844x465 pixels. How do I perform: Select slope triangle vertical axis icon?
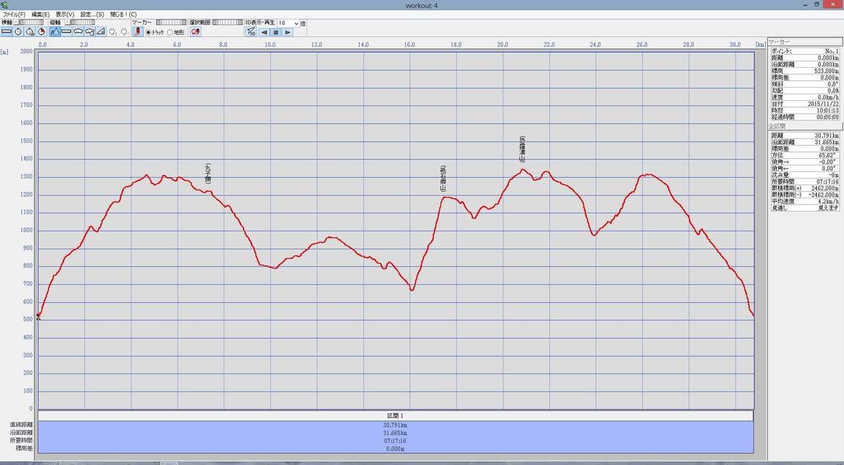click(x=101, y=31)
